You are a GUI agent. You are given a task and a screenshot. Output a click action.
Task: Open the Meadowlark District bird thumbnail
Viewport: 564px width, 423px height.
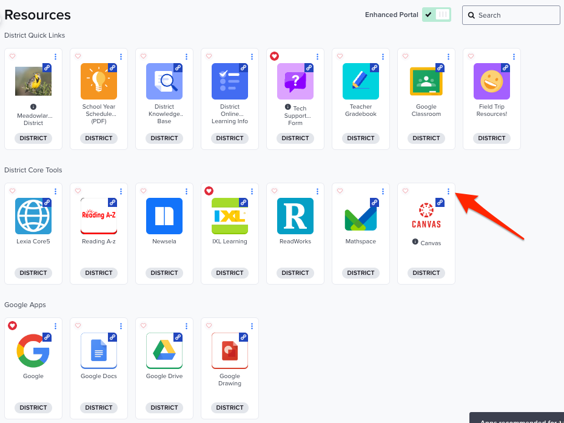[33, 81]
